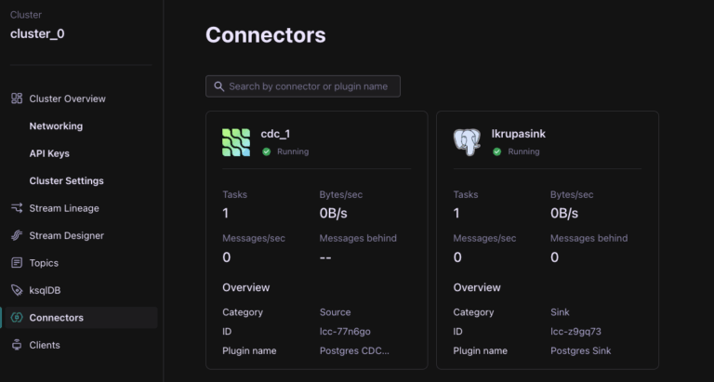Click the Cluster Overview grid icon

(x=17, y=99)
